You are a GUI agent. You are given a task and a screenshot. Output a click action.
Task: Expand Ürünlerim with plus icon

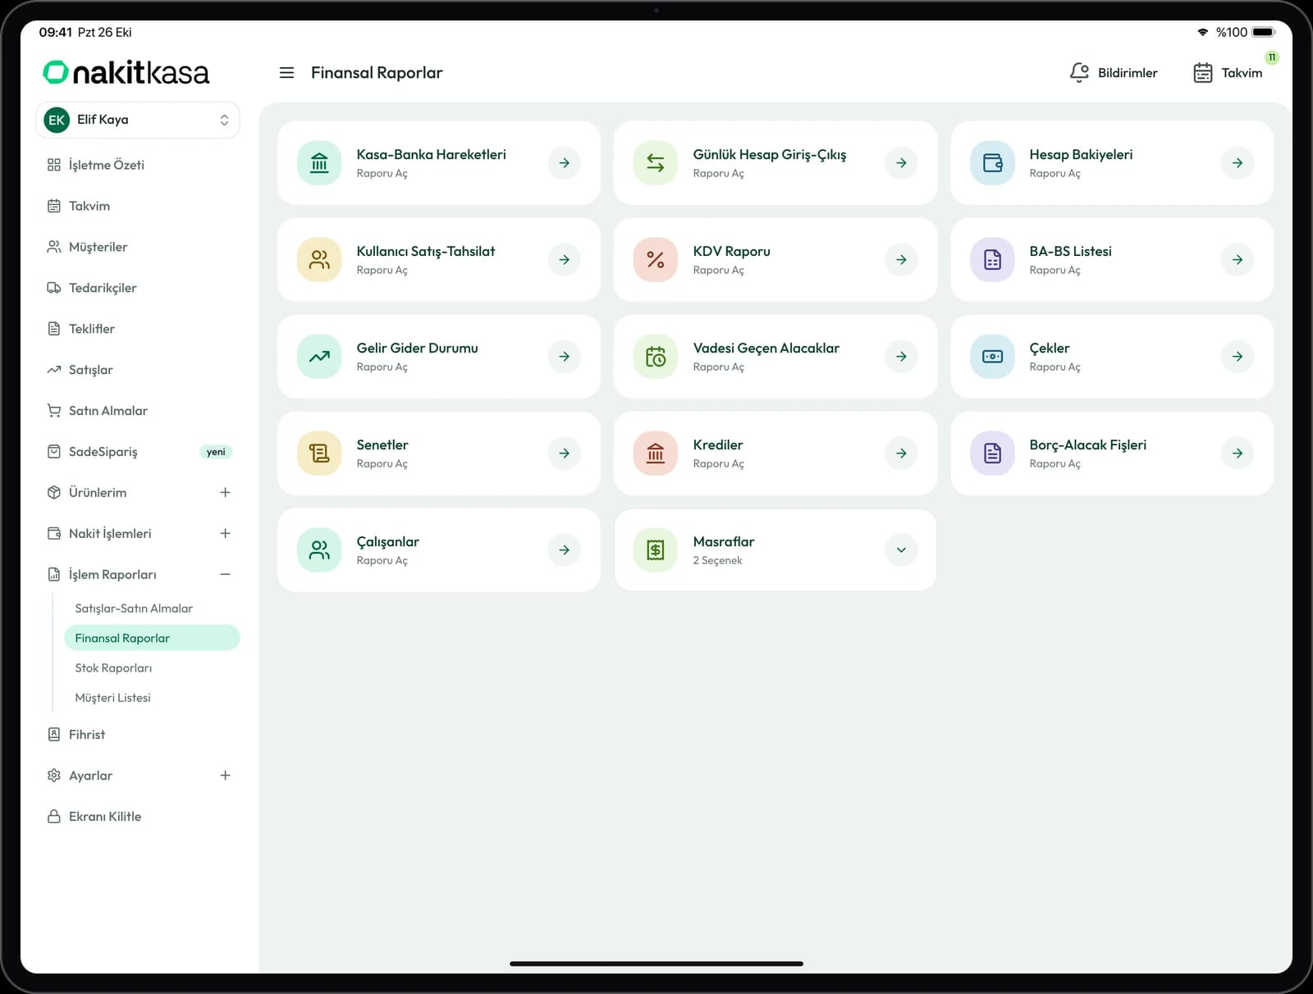tap(225, 493)
